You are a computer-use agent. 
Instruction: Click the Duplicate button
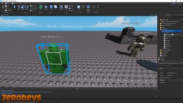coord(8,10)
